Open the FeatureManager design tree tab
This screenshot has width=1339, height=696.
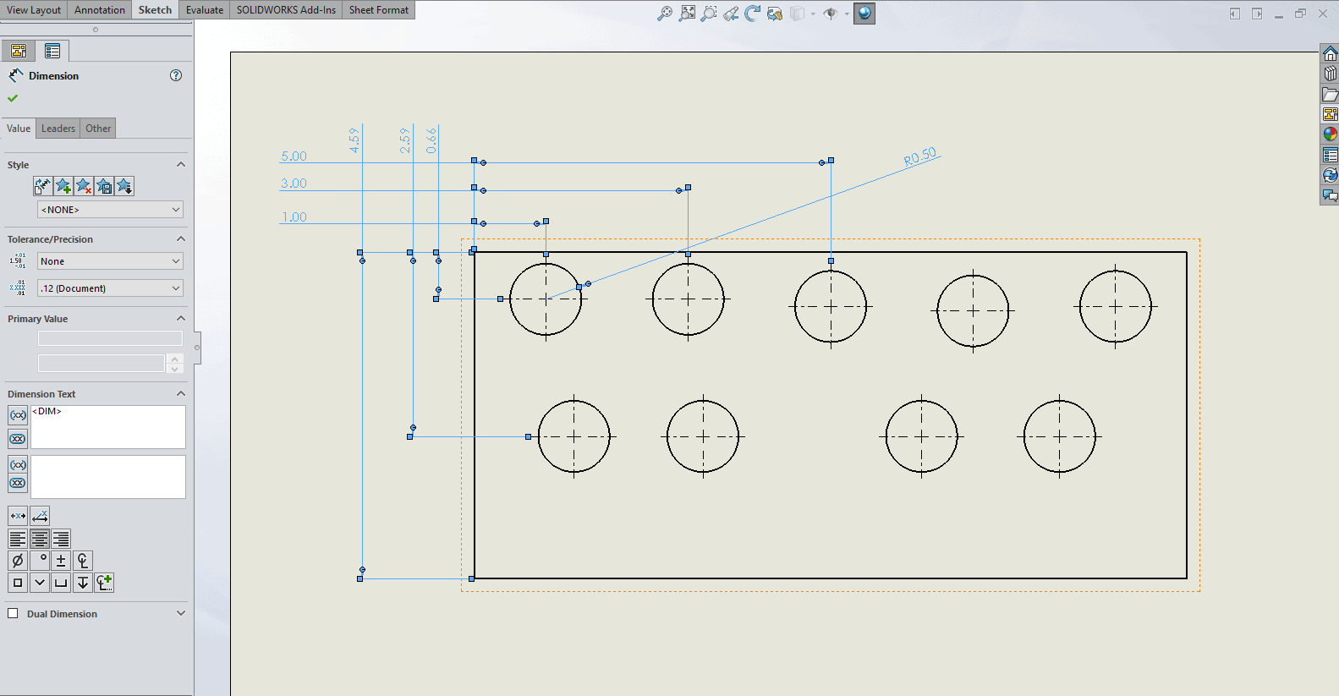tap(19, 51)
